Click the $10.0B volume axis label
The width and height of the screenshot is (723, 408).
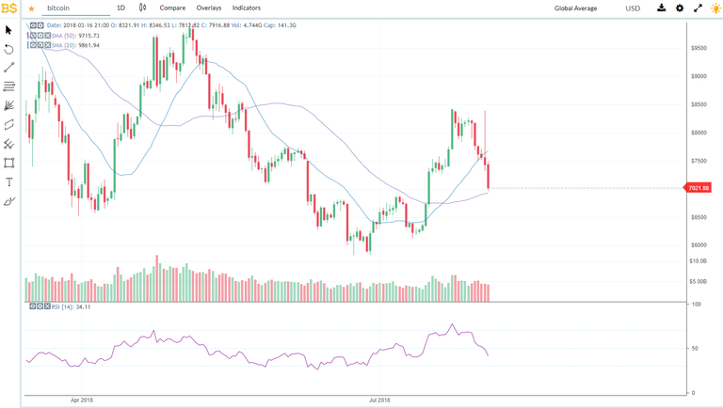click(x=699, y=261)
